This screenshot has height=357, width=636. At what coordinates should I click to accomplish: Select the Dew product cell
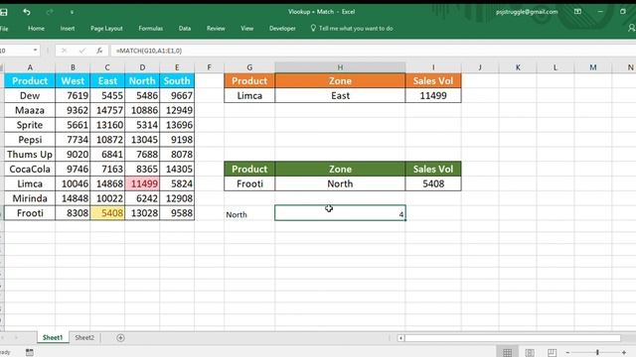point(30,95)
